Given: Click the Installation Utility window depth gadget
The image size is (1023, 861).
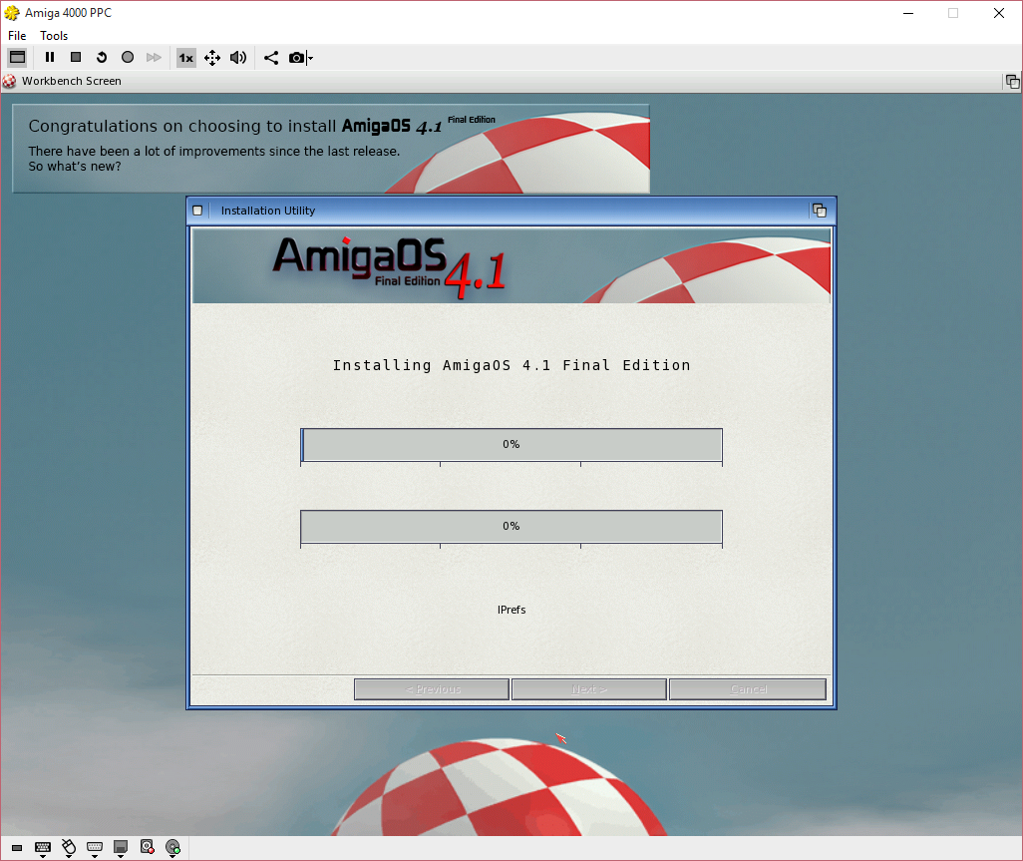Looking at the screenshot, I should point(820,211).
